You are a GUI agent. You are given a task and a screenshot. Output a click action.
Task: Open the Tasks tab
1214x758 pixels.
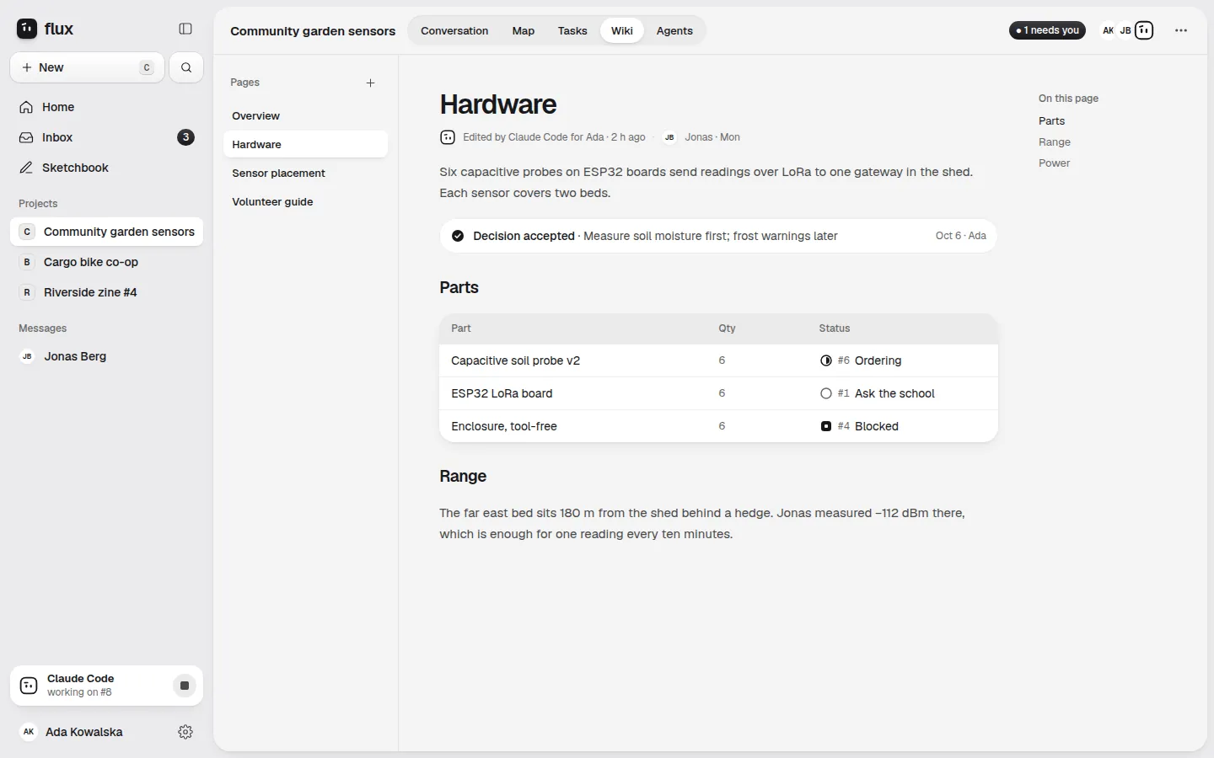(x=572, y=30)
